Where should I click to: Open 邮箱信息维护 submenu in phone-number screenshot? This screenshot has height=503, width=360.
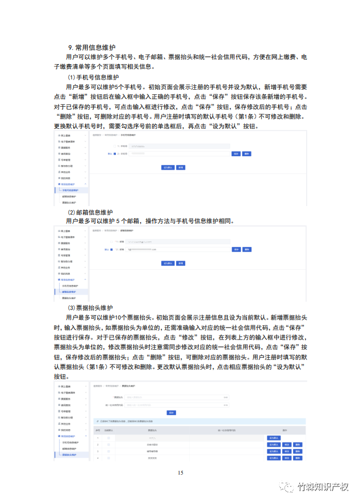pos(69,196)
